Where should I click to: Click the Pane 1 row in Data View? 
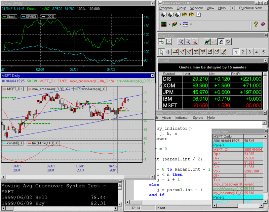click(238, 145)
